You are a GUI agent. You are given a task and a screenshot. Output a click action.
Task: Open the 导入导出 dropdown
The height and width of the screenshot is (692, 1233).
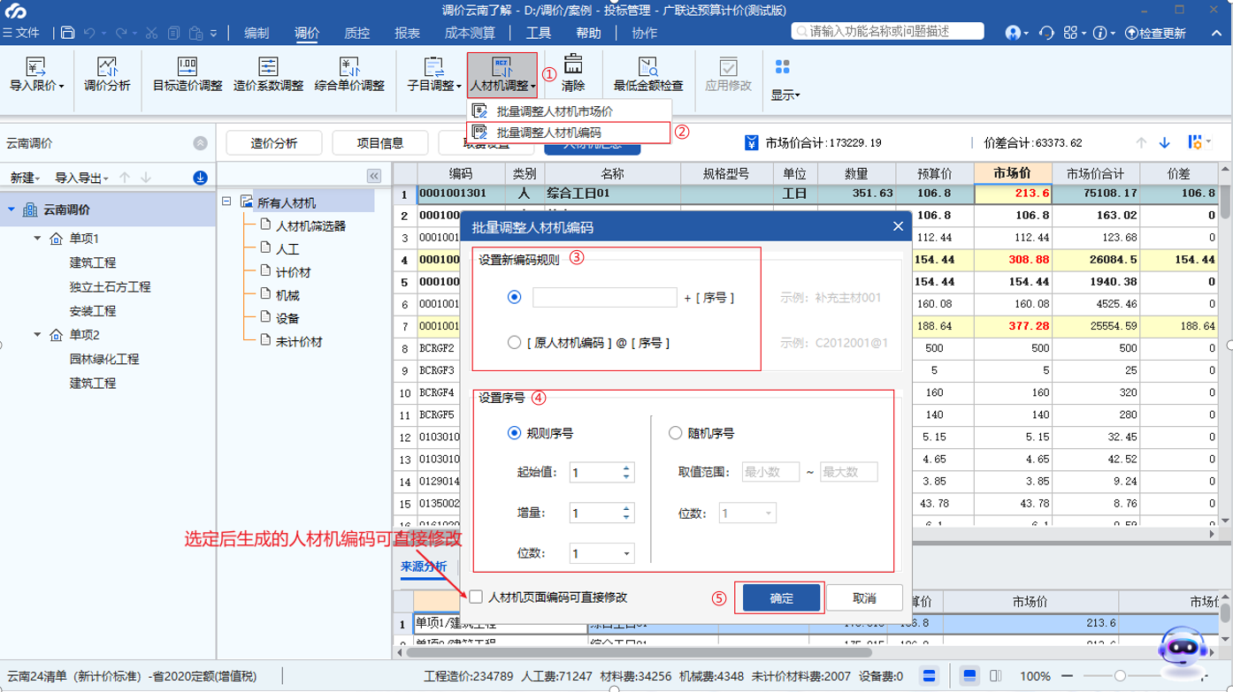click(x=81, y=178)
